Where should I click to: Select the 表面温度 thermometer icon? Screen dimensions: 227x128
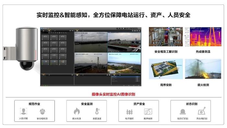click(x=97, y=111)
